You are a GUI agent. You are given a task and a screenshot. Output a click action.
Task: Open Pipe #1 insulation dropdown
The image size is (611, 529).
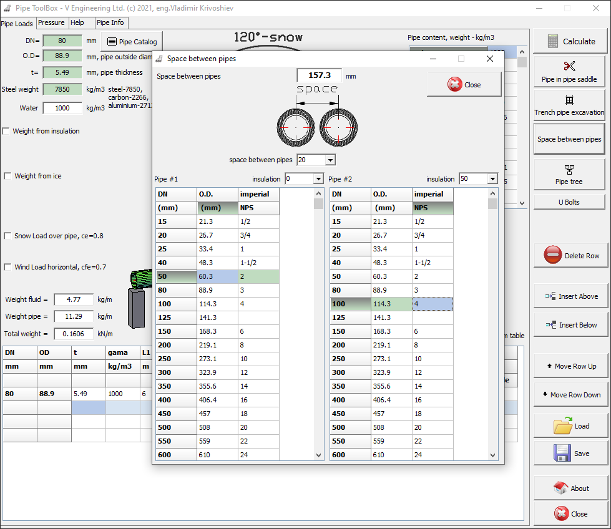tap(318, 179)
